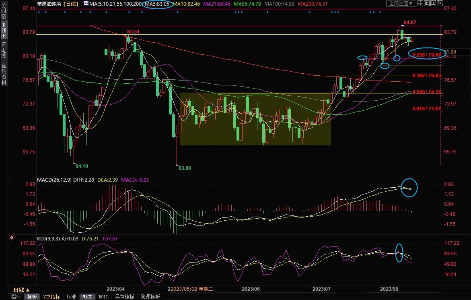
Task: Toggle the BOLL indicator template
Action: [103, 297]
